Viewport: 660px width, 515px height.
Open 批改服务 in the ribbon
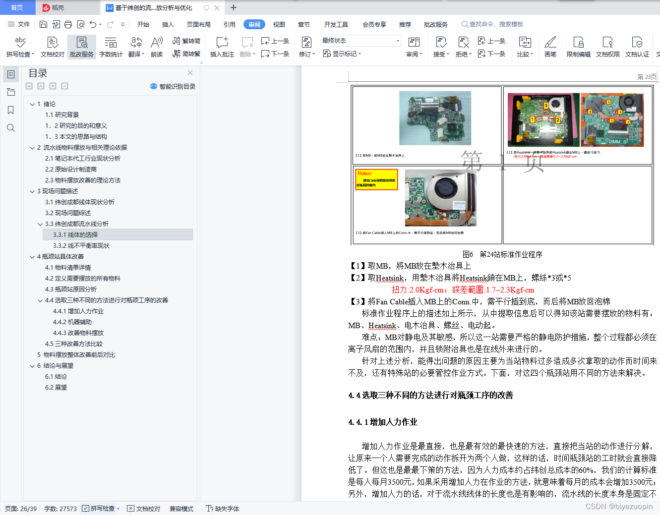[82, 47]
